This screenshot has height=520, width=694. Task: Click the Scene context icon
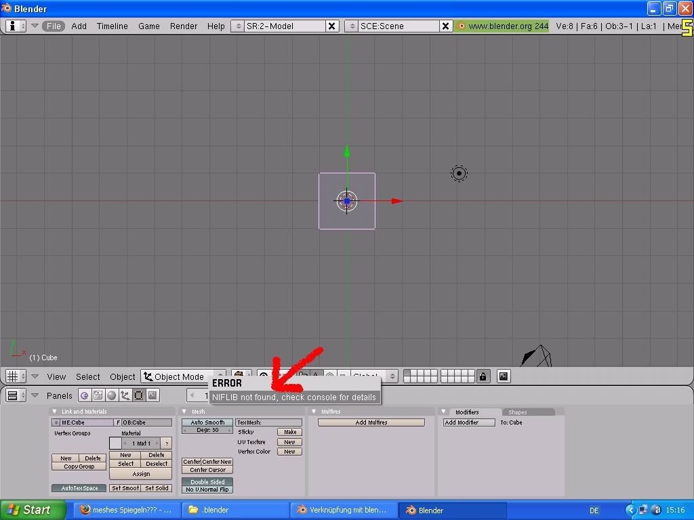[152, 395]
